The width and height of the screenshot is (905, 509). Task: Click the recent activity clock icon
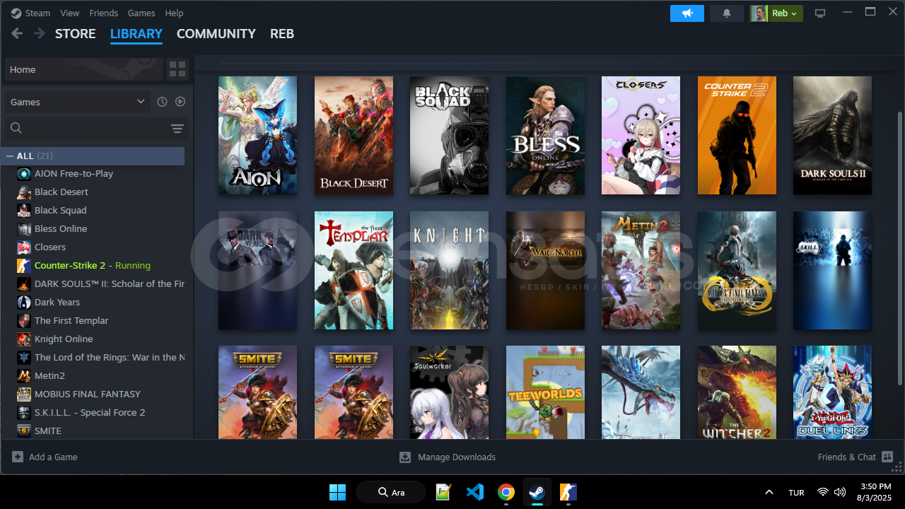pyautogui.click(x=162, y=102)
